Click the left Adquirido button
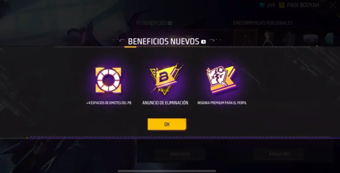Image resolution: width=340 pixels, height=173 pixels. click(x=180, y=154)
